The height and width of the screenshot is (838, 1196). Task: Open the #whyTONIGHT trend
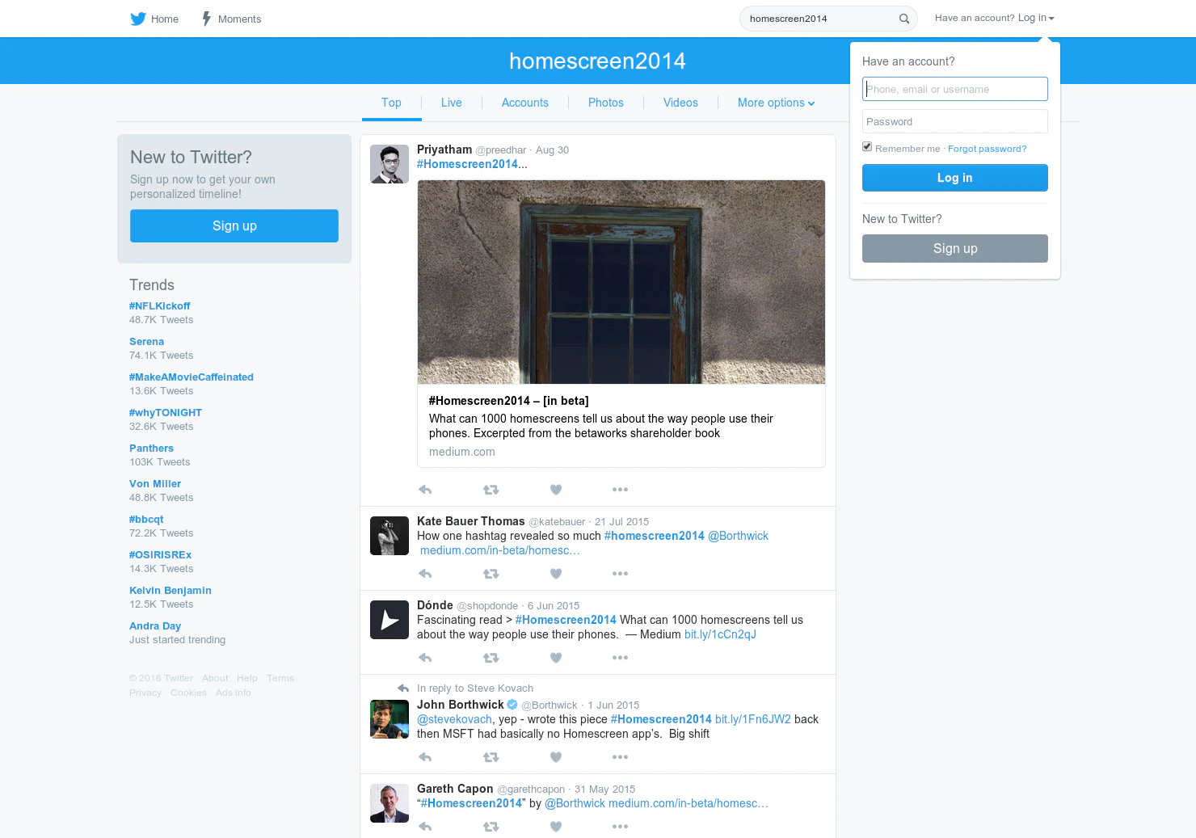click(x=166, y=413)
